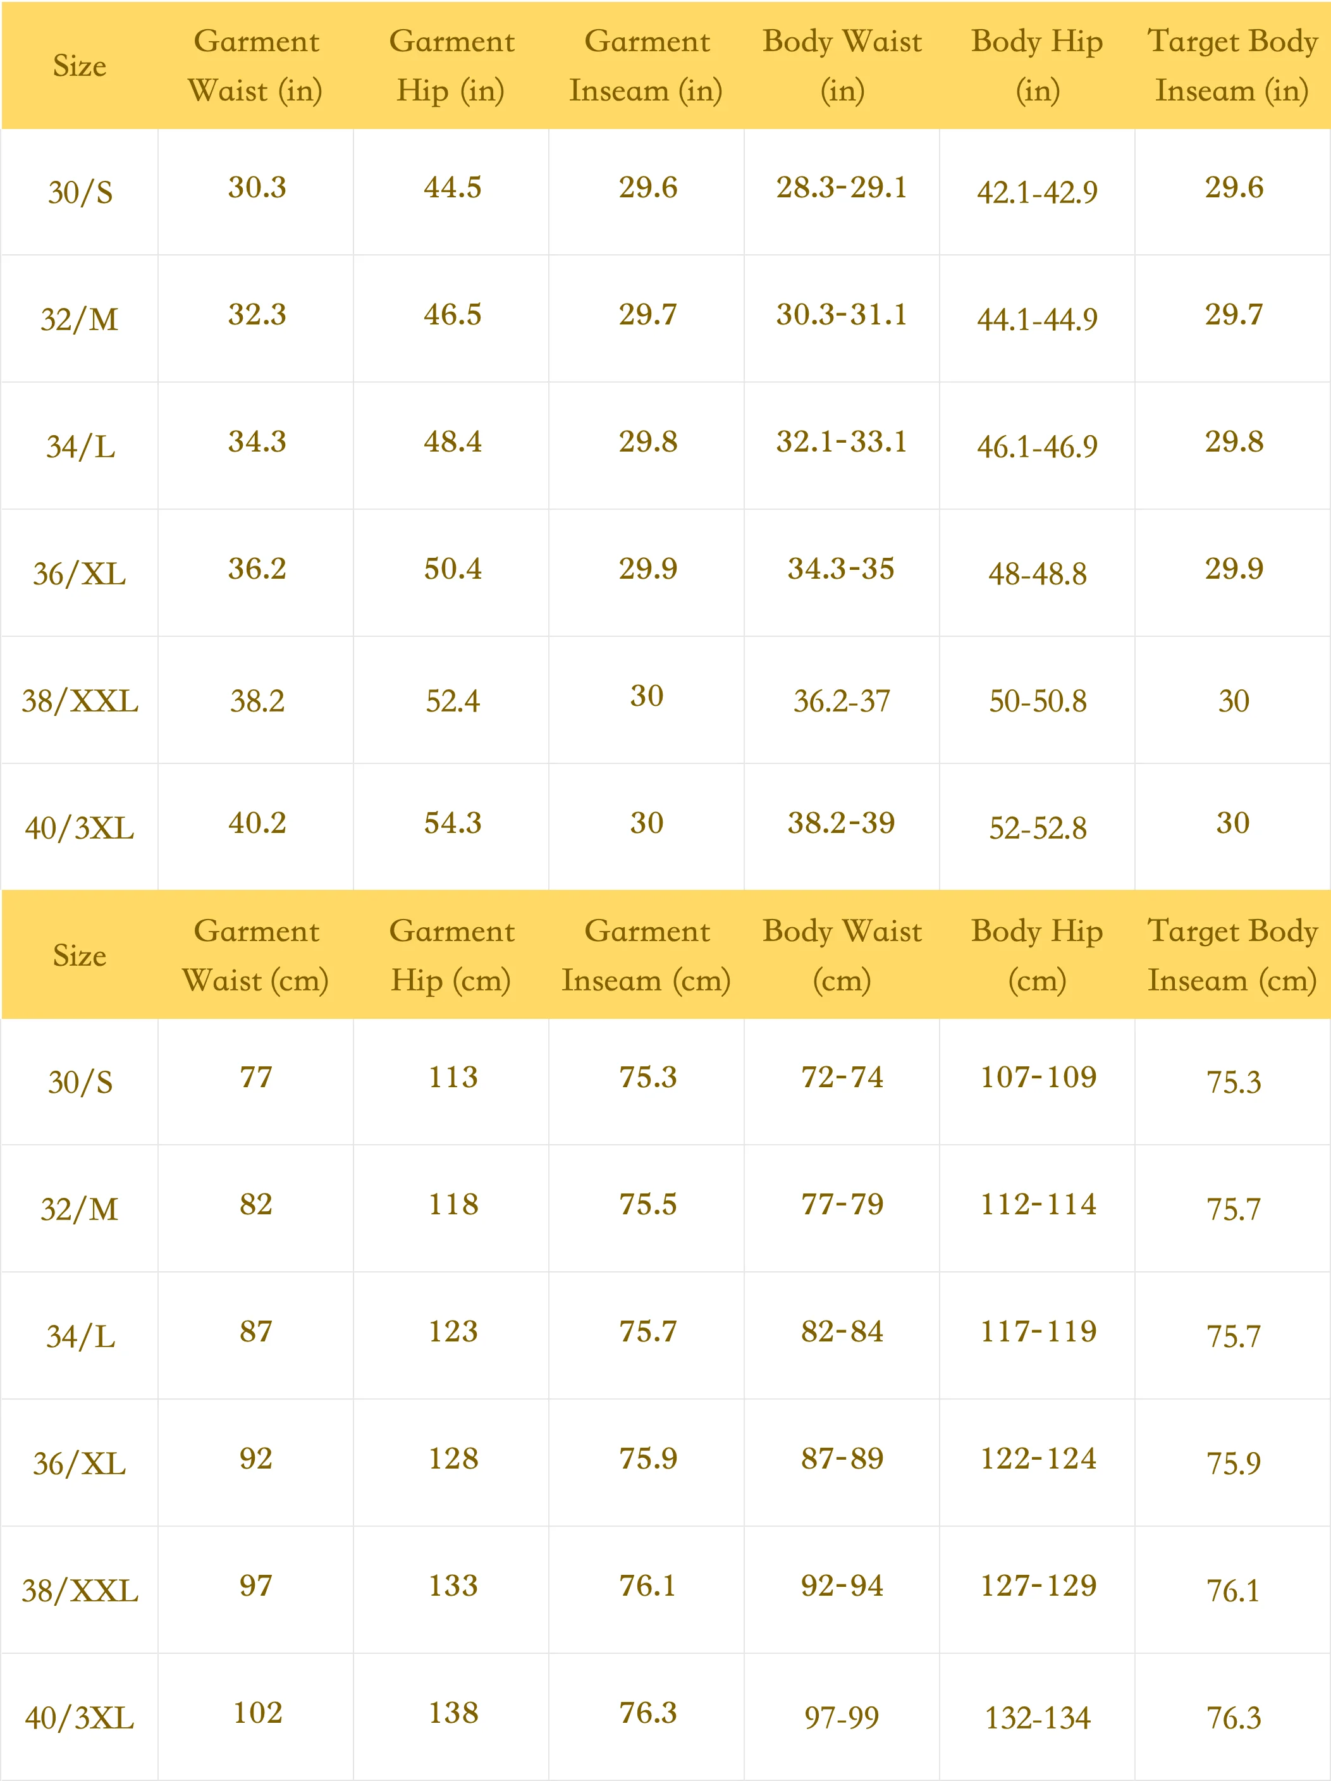This screenshot has height=1781, width=1331.
Task: Click the garment waist value 97
Action: click(256, 1586)
